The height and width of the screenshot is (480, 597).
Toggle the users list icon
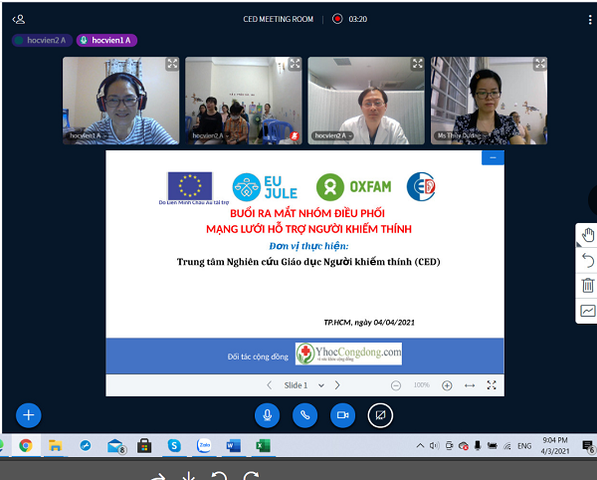point(18,19)
